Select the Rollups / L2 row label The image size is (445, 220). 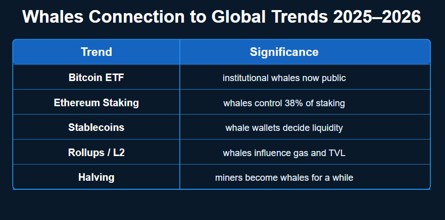tap(96, 153)
